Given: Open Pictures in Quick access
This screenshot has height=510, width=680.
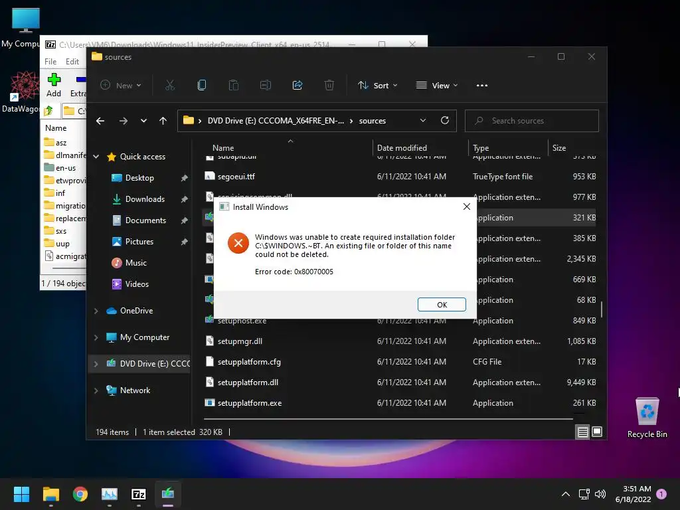Looking at the screenshot, I should pos(139,242).
